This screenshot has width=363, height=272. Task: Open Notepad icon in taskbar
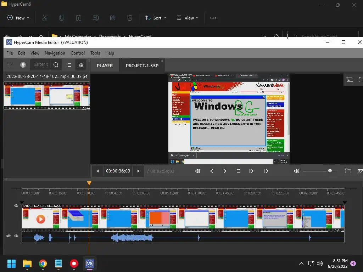[x=58, y=263]
